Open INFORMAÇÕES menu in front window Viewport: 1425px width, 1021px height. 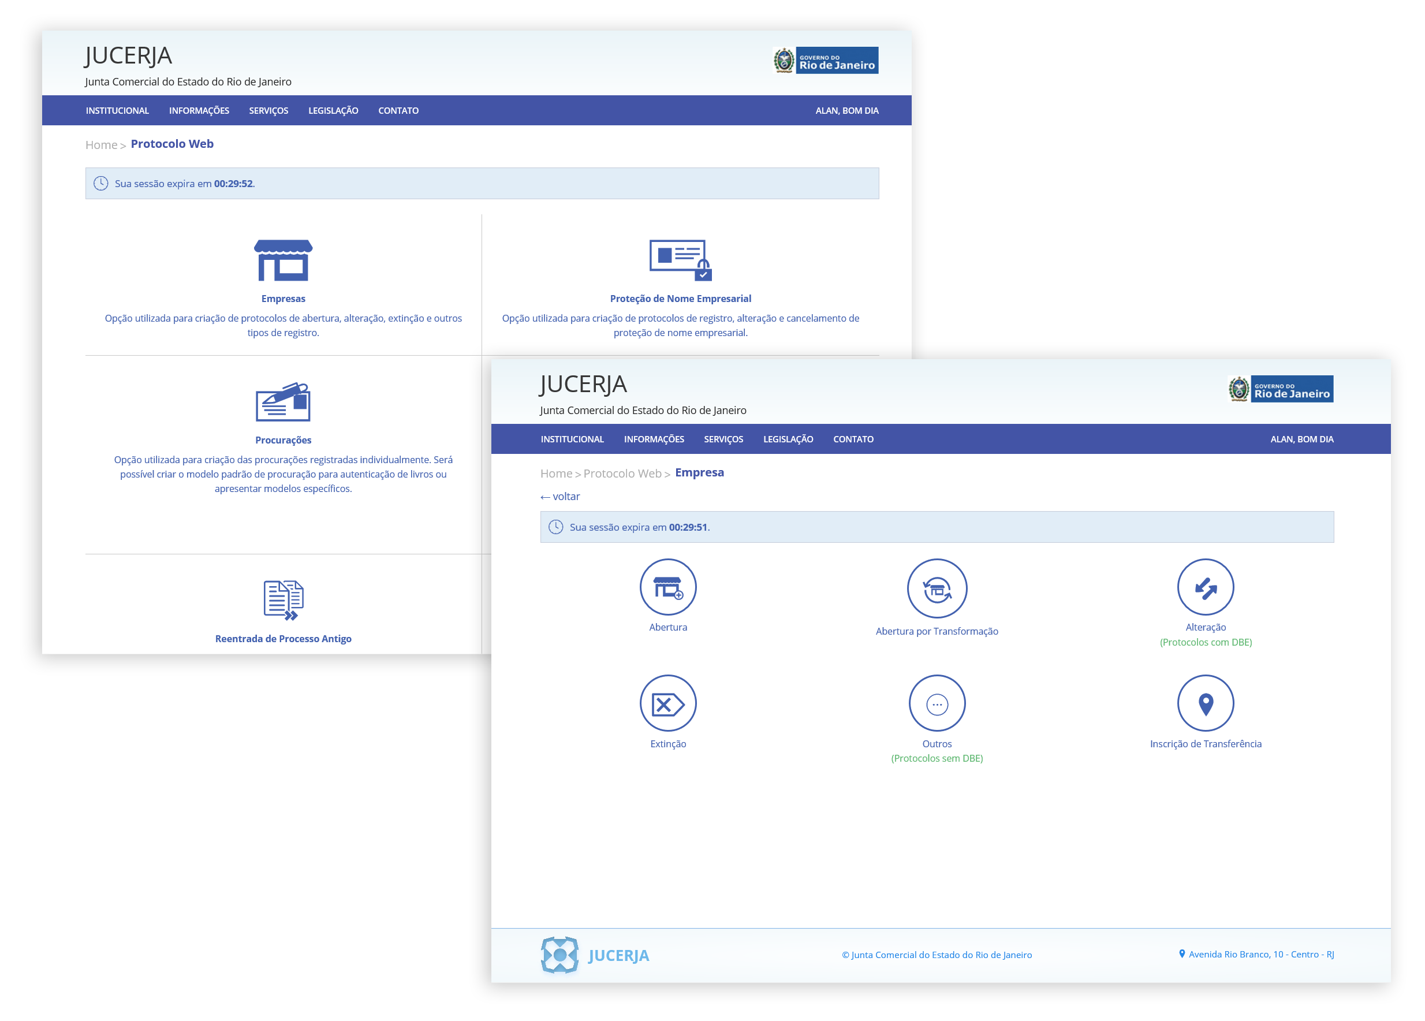(x=654, y=439)
